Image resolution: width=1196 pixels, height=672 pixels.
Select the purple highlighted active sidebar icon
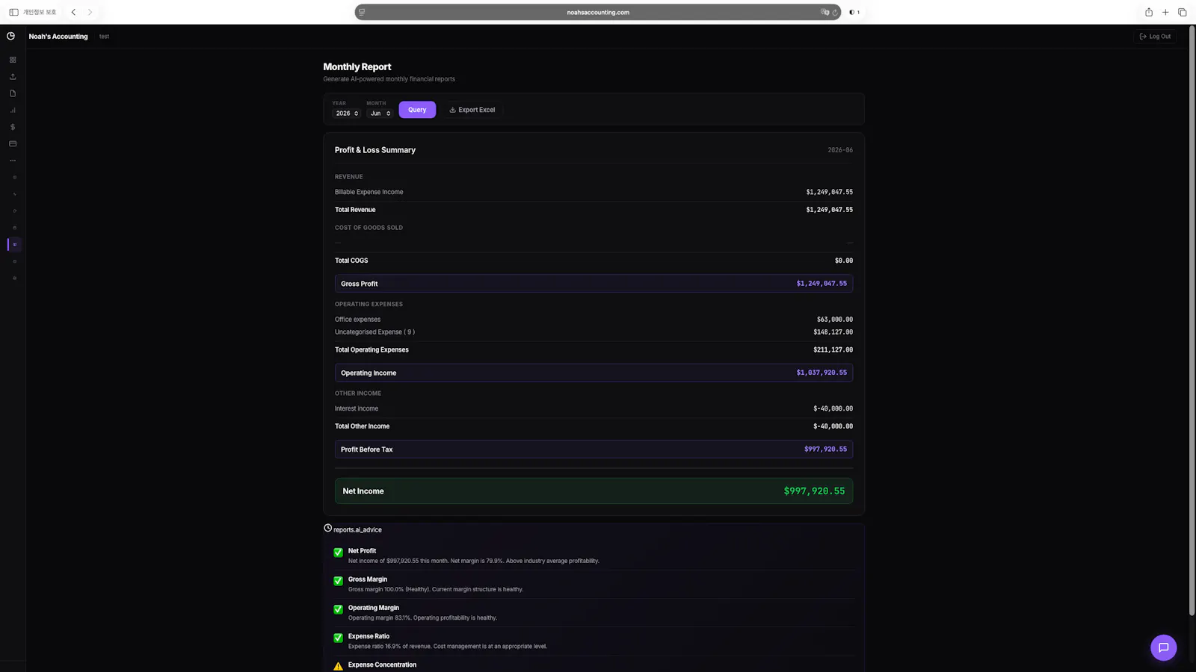14,244
